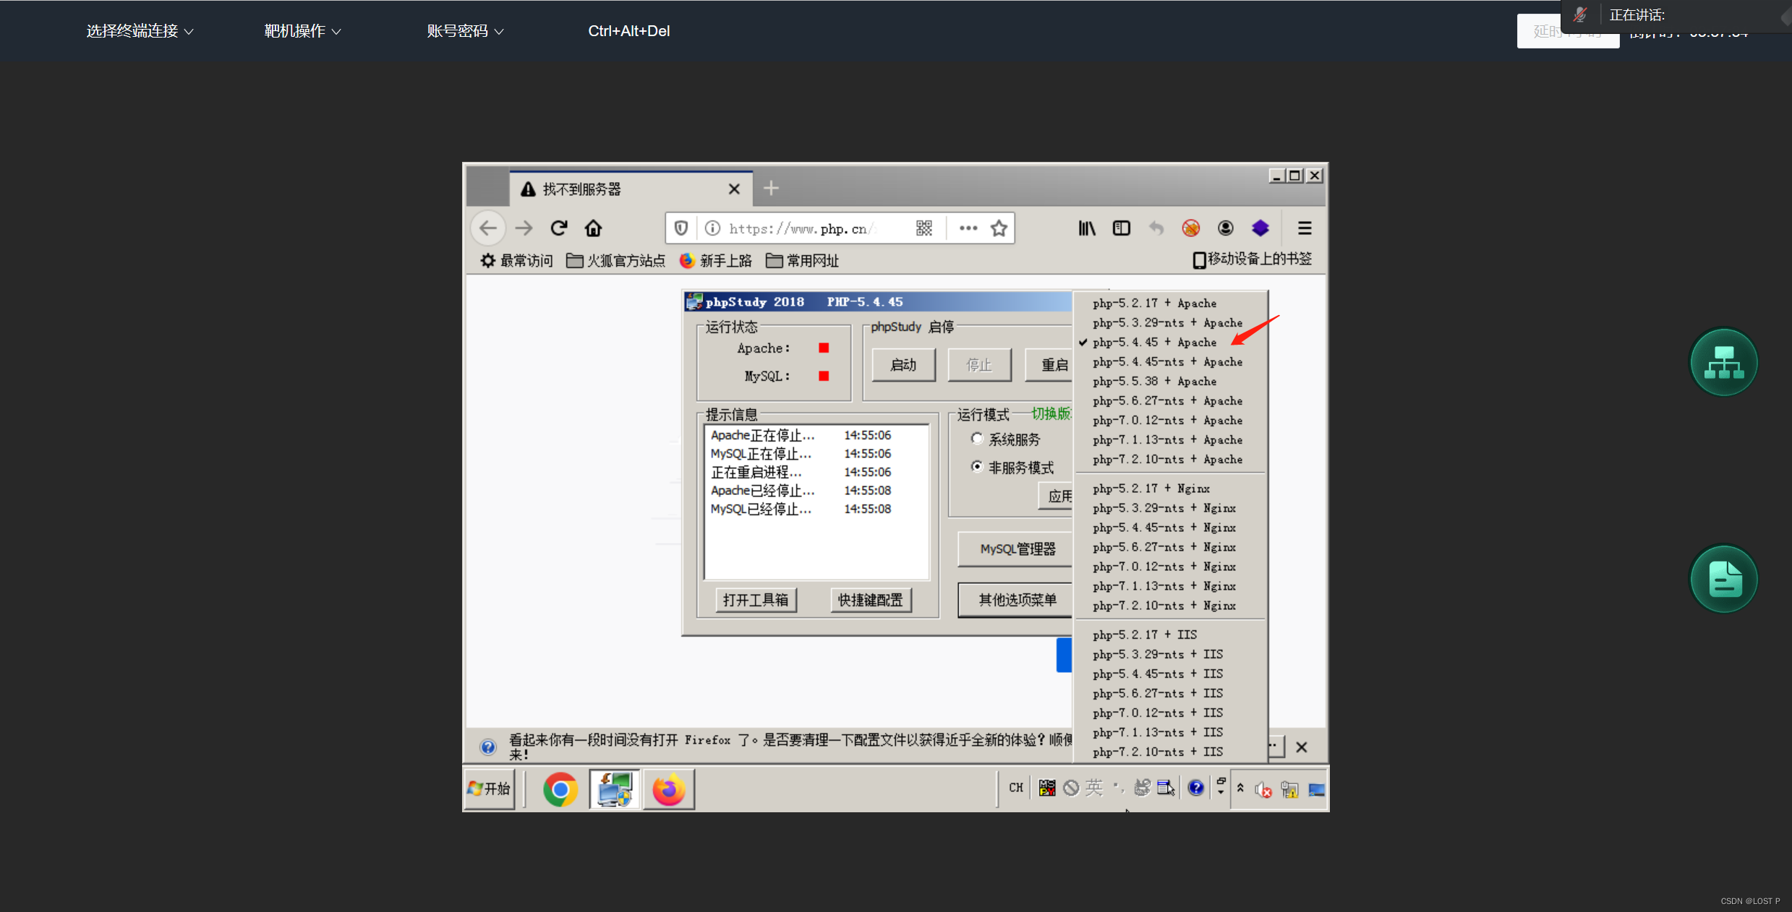Reload the current Firefox page
This screenshot has width=1792, height=912.
point(558,228)
